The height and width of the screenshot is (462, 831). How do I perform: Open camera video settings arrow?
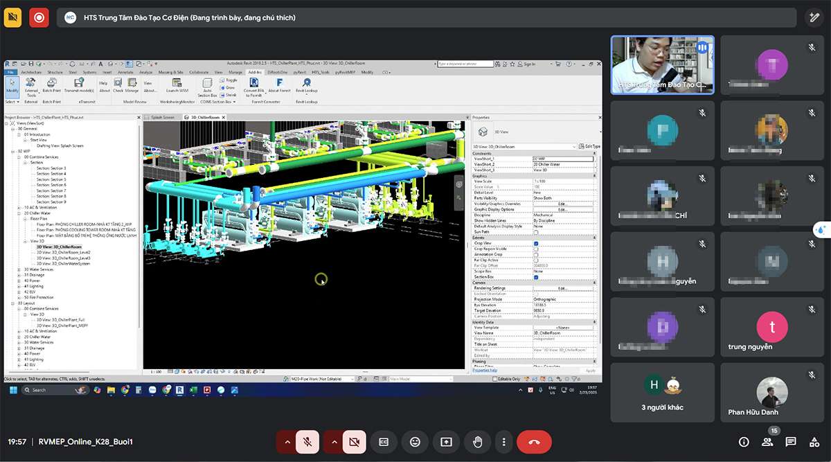coord(334,441)
